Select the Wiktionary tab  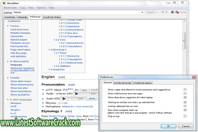(35, 17)
